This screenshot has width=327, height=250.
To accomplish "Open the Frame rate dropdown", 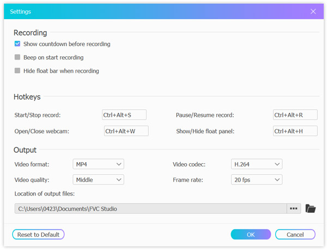I will [257, 180].
